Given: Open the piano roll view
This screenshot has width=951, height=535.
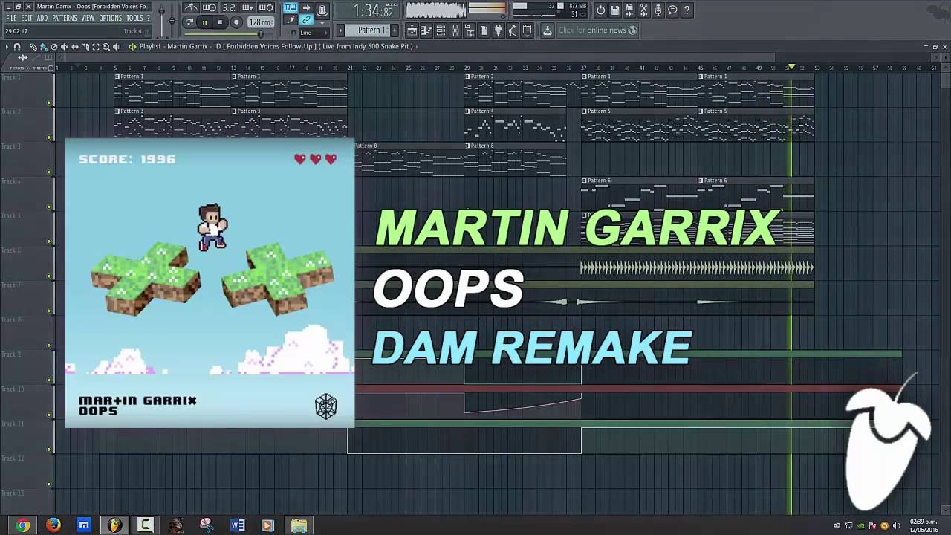Looking at the screenshot, I should [x=426, y=30].
